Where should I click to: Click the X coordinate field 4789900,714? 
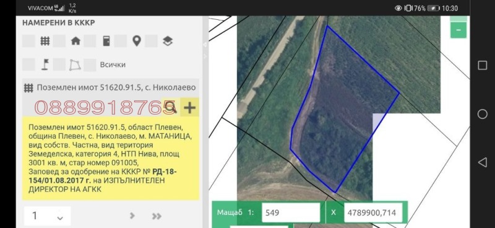373,213
